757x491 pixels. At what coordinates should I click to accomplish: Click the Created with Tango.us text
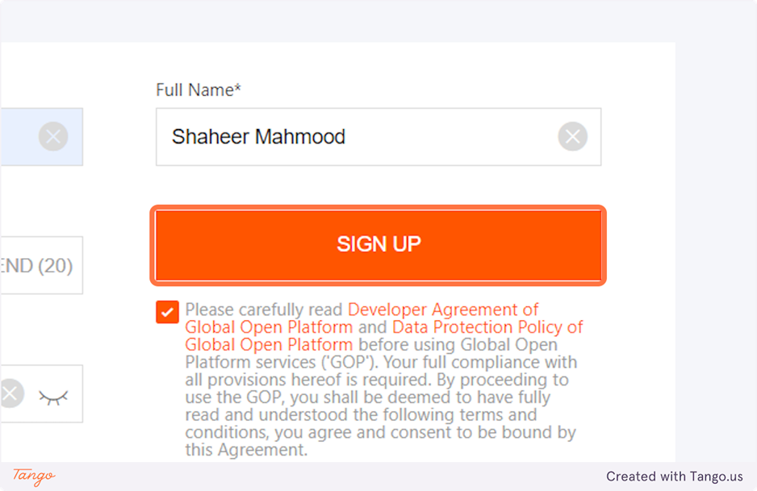[x=675, y=476]
